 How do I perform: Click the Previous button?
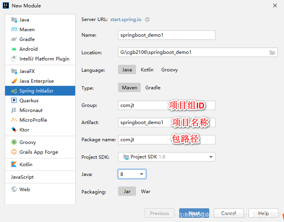pyautogui.click(x=159, y=213)
